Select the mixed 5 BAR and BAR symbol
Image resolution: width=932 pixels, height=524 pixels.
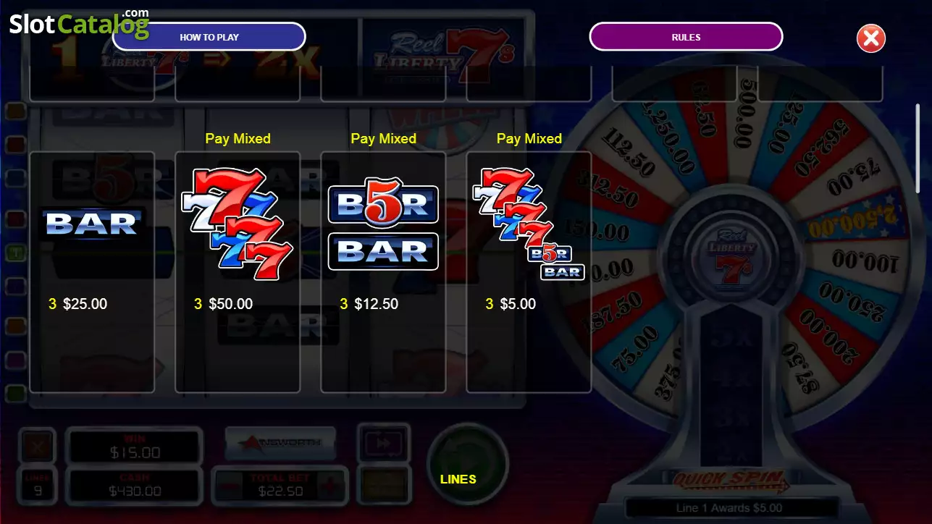pyautogui.click(x=383, y=227)
